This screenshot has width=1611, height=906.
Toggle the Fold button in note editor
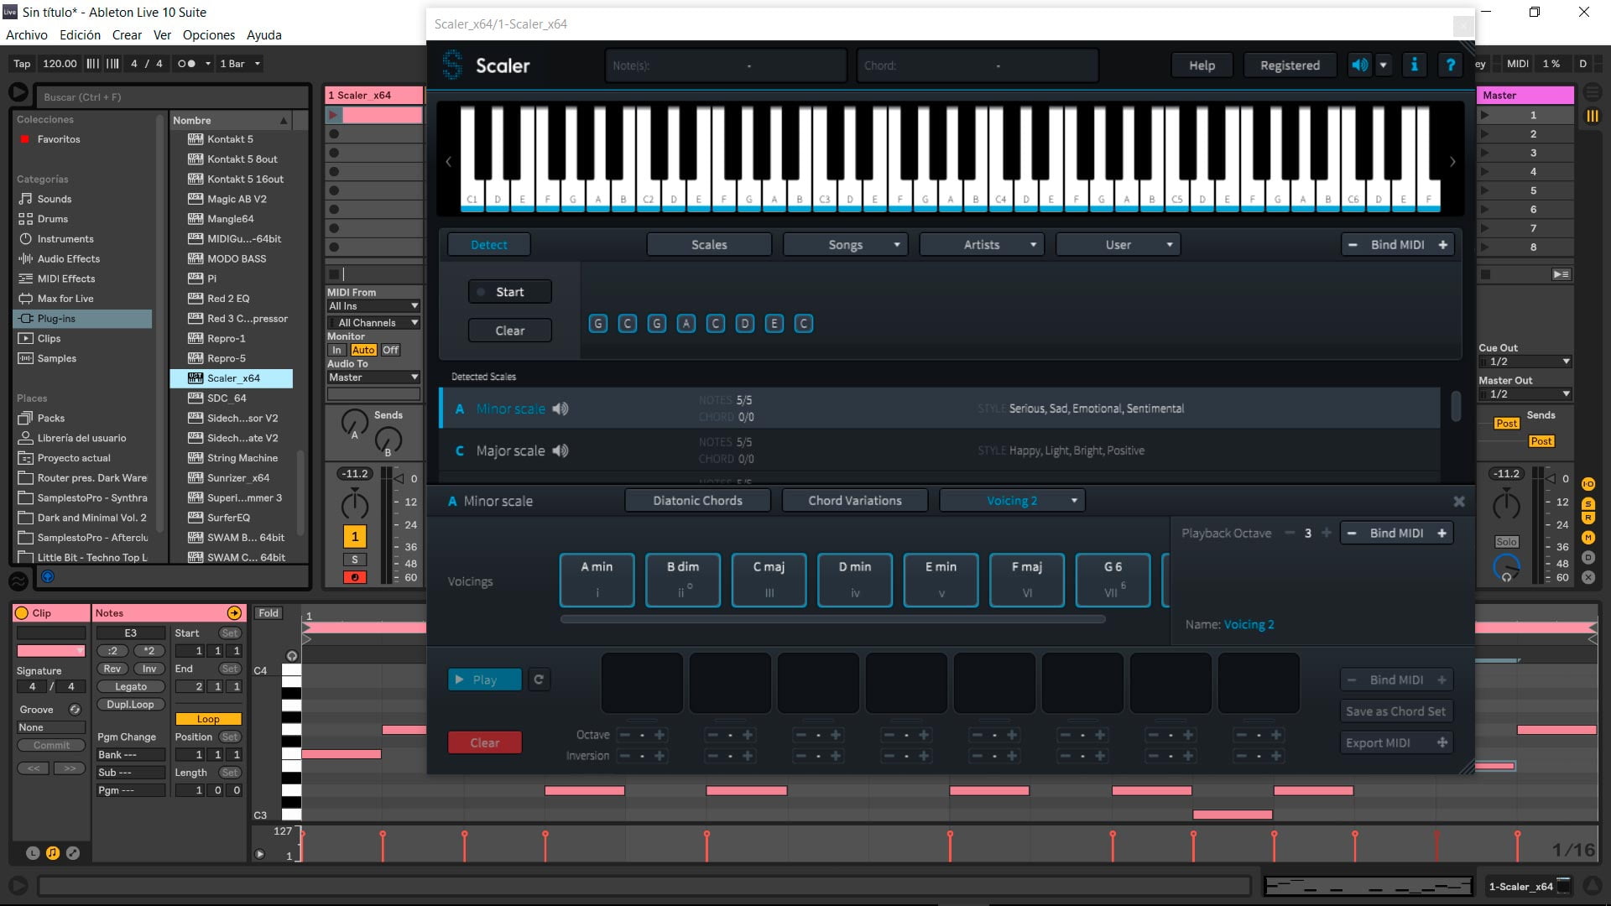268,613
